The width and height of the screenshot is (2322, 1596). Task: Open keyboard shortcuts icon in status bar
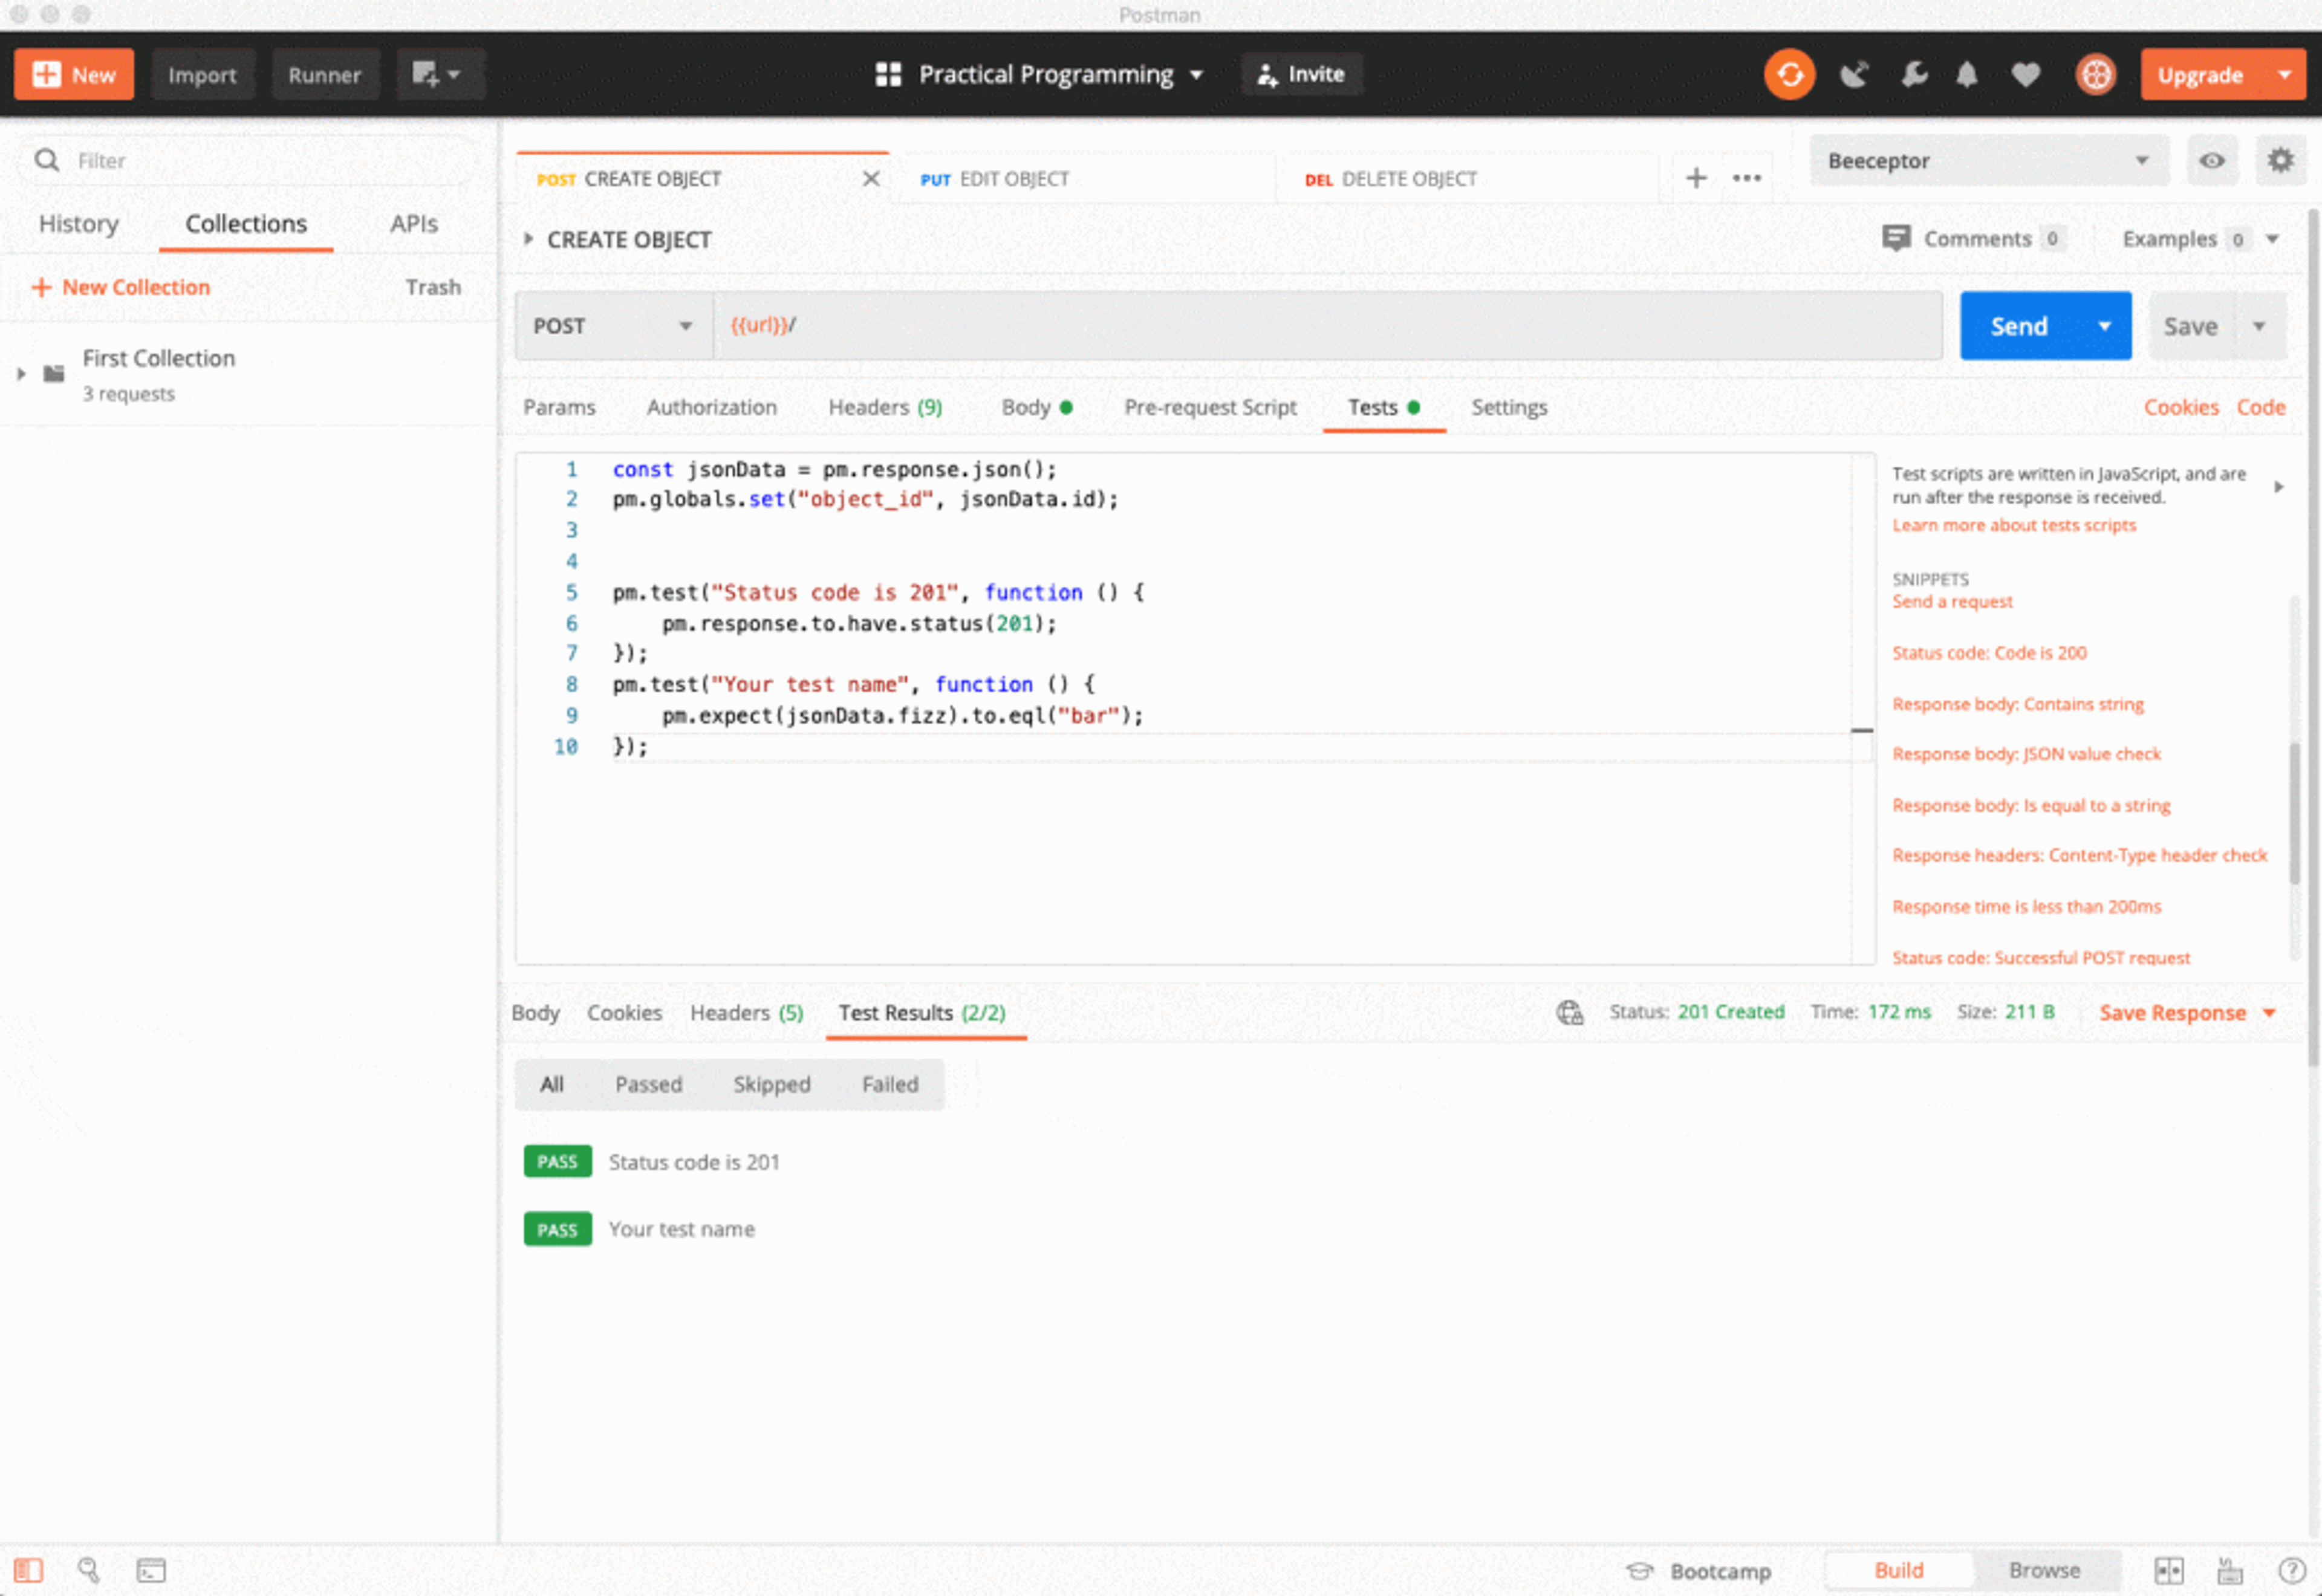click(2230, 1570)
